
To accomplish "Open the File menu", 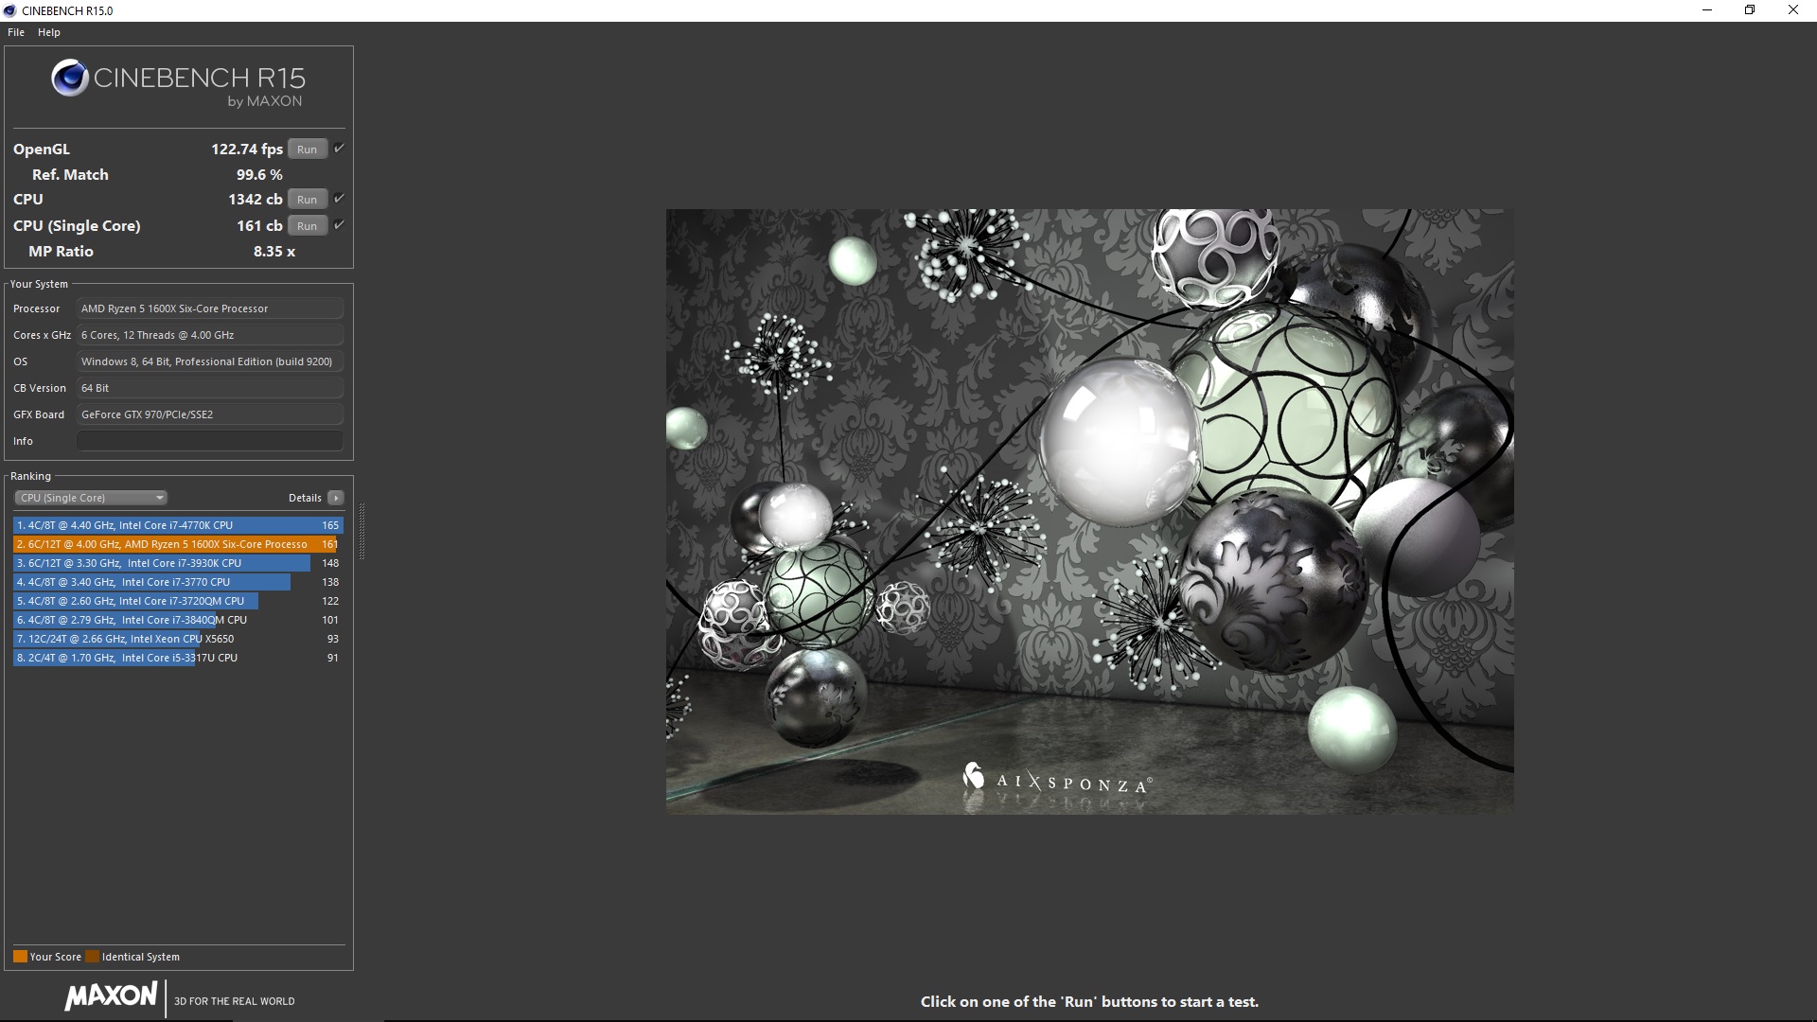I will pos(16,32).
